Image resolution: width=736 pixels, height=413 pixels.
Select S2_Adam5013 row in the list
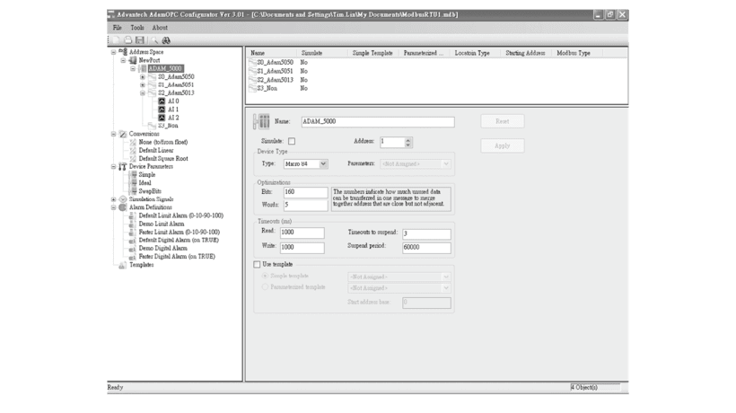coord(275,80)
